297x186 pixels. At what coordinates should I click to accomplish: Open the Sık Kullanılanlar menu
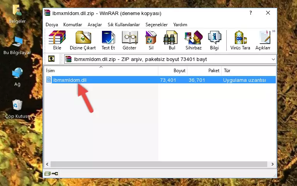coord(124,25)
